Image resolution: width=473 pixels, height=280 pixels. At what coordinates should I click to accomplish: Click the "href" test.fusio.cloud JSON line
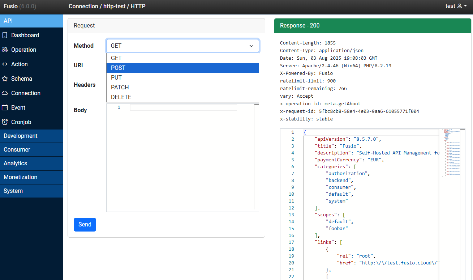388,263
